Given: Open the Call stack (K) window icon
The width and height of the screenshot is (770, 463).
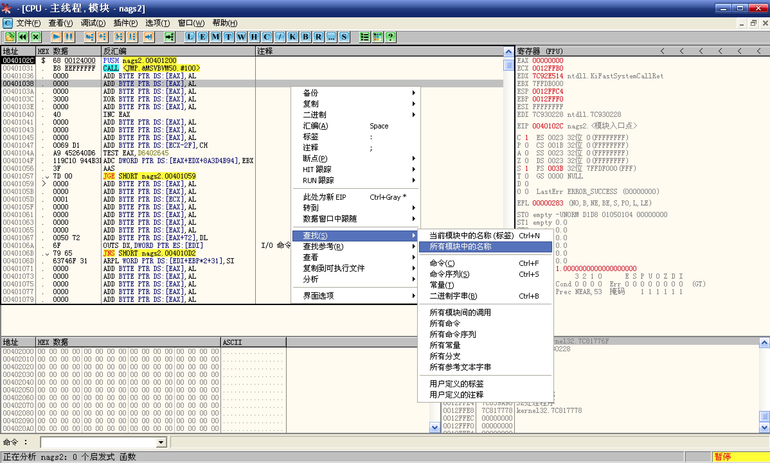Looking at the screenshot, I should (x=293, y=37).
